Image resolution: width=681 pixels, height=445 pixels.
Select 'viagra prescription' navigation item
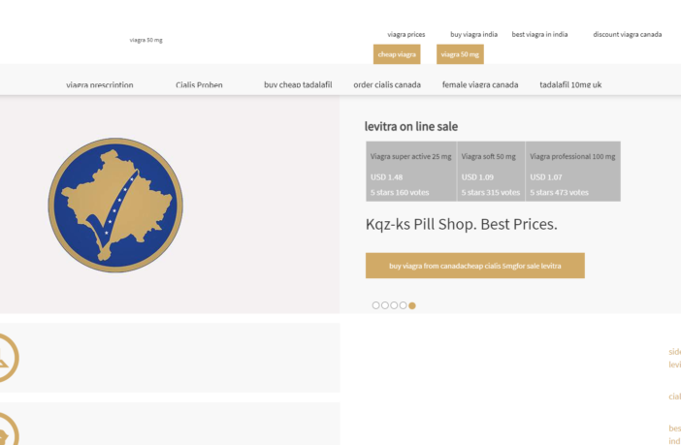(x=100, y=84)
